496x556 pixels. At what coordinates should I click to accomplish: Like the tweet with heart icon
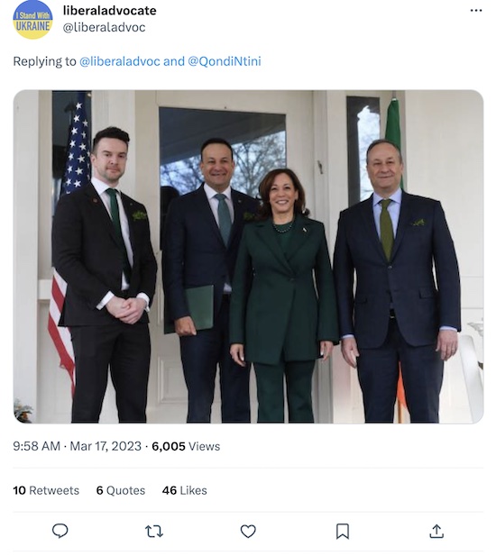coord(248,531)
